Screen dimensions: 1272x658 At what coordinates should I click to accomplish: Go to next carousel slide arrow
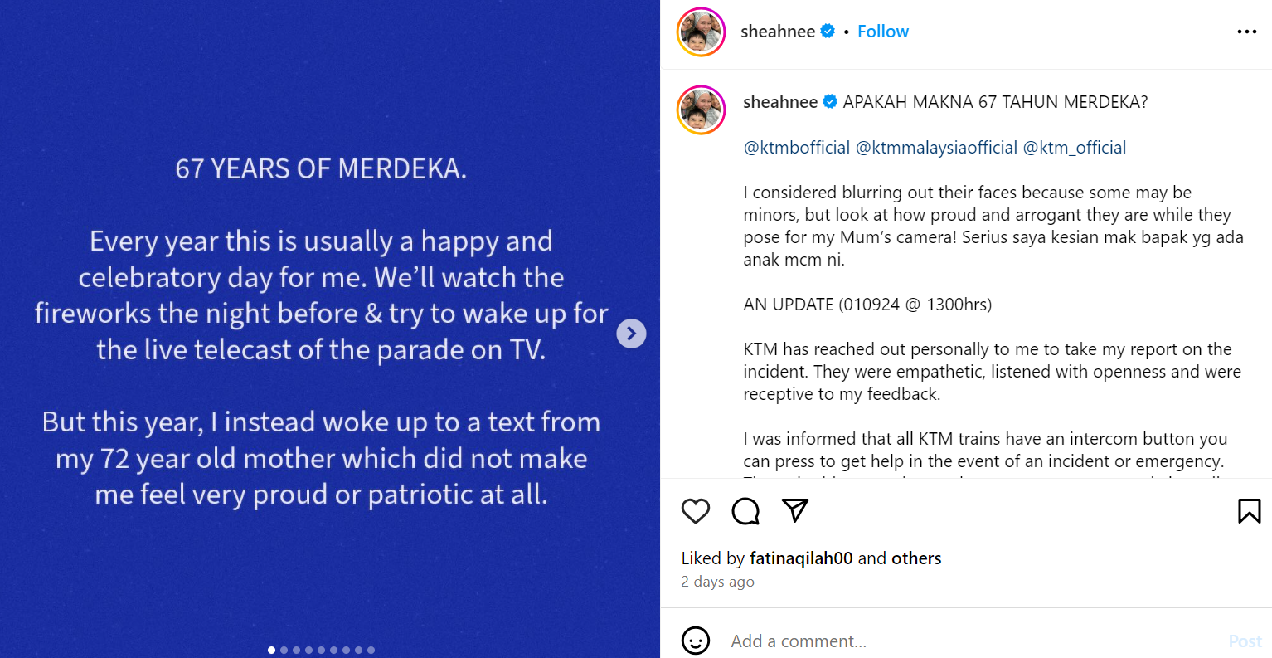point(631,334)
